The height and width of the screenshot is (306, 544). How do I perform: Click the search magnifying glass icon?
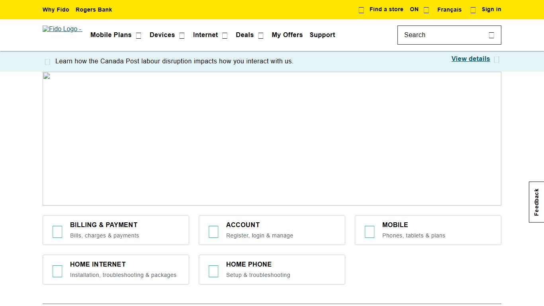[491, 35]
